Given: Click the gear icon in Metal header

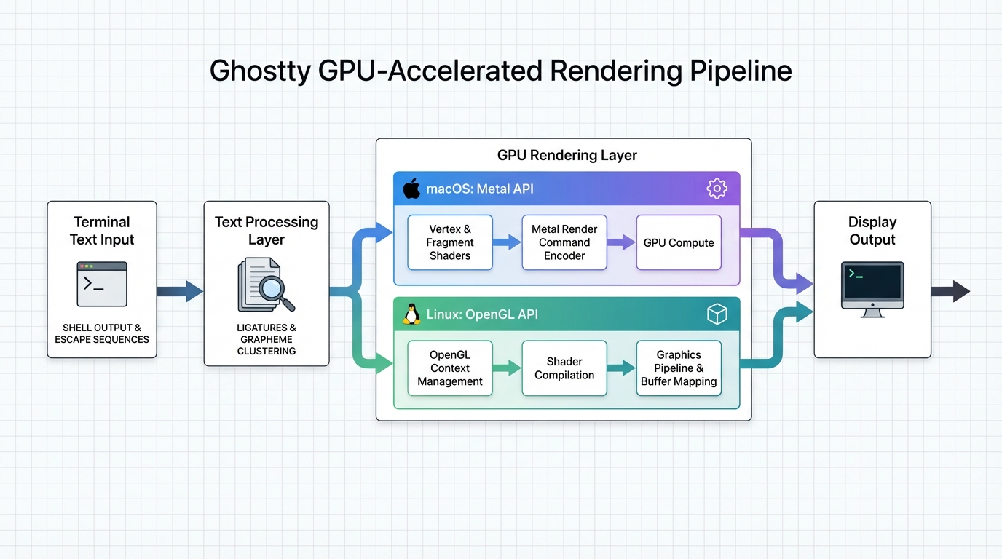Looking at the screenshot, I should click(x=717, y=189).
